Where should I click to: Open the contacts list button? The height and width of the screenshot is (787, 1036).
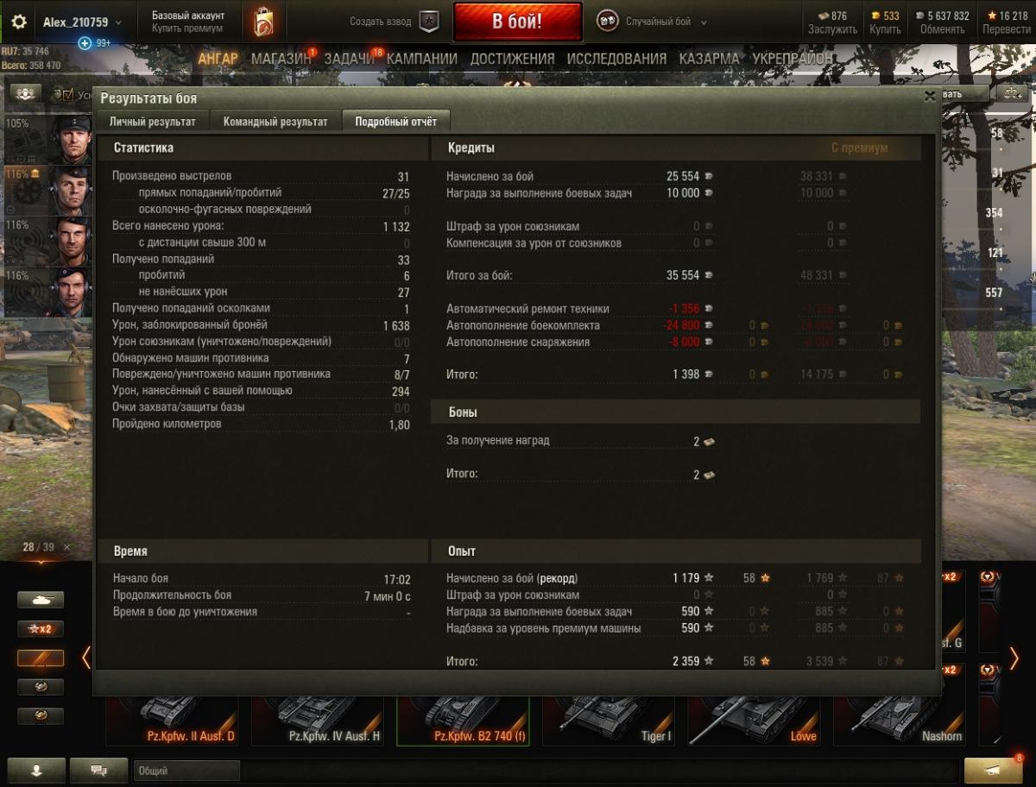36,770
